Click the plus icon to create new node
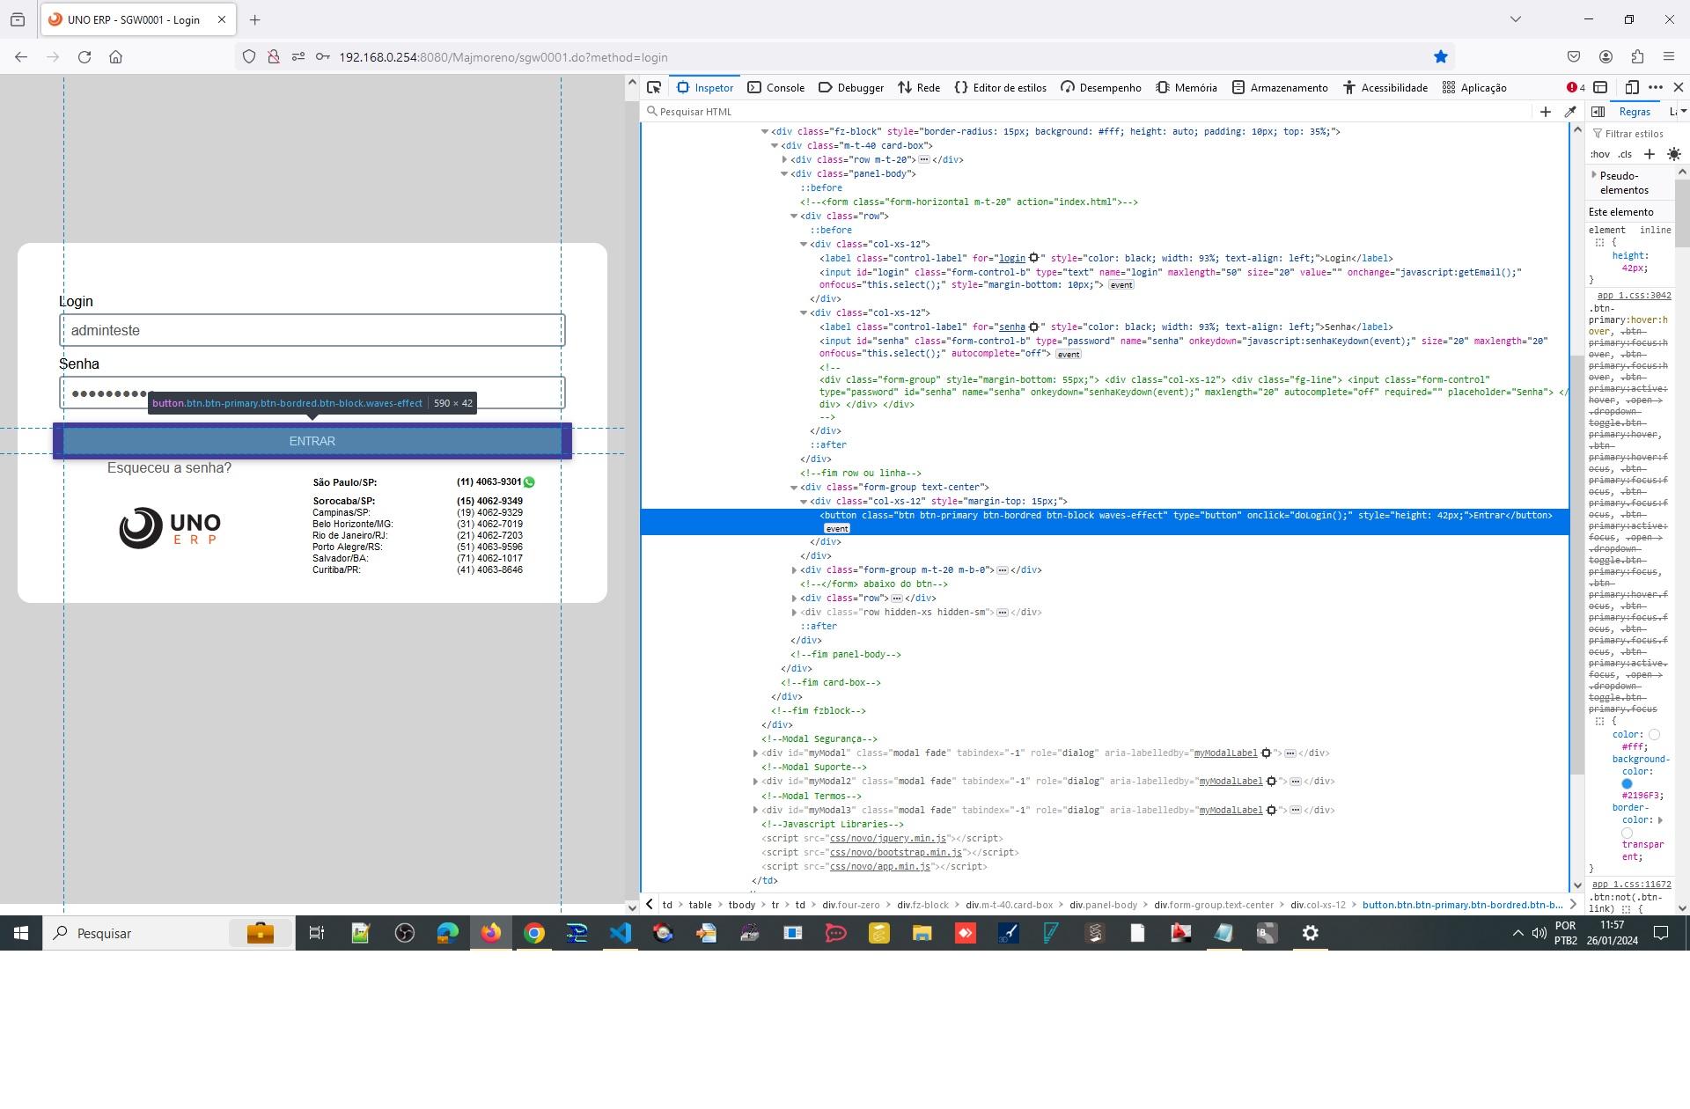This screenshot has width=1690, height=1109. click(1546, 112)
